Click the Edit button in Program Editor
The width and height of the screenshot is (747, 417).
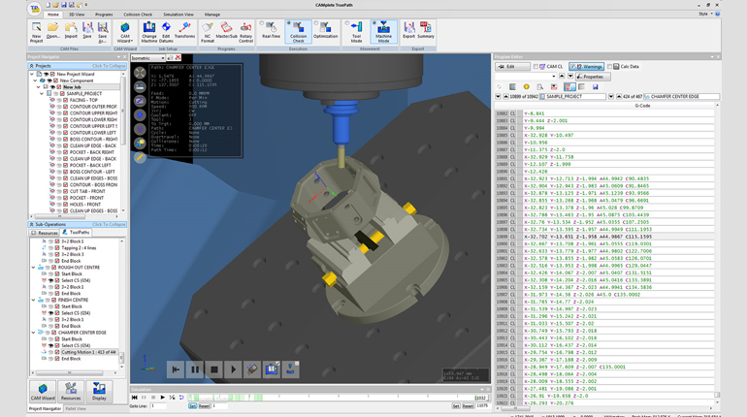512,67
